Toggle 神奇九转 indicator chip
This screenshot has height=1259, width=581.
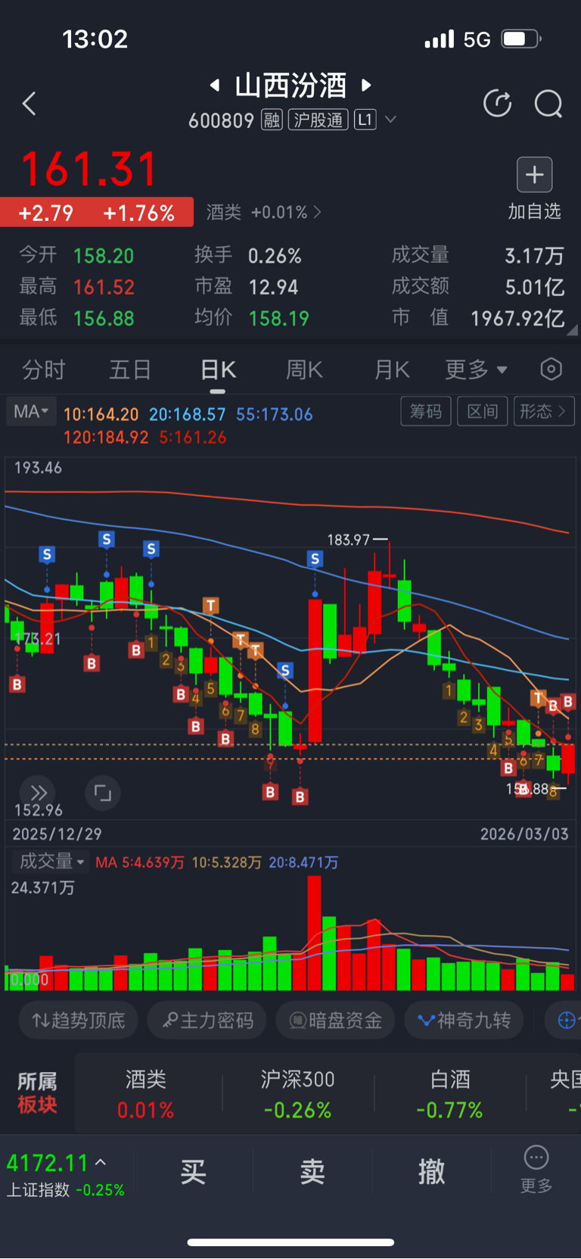[x=464, y=1021]
